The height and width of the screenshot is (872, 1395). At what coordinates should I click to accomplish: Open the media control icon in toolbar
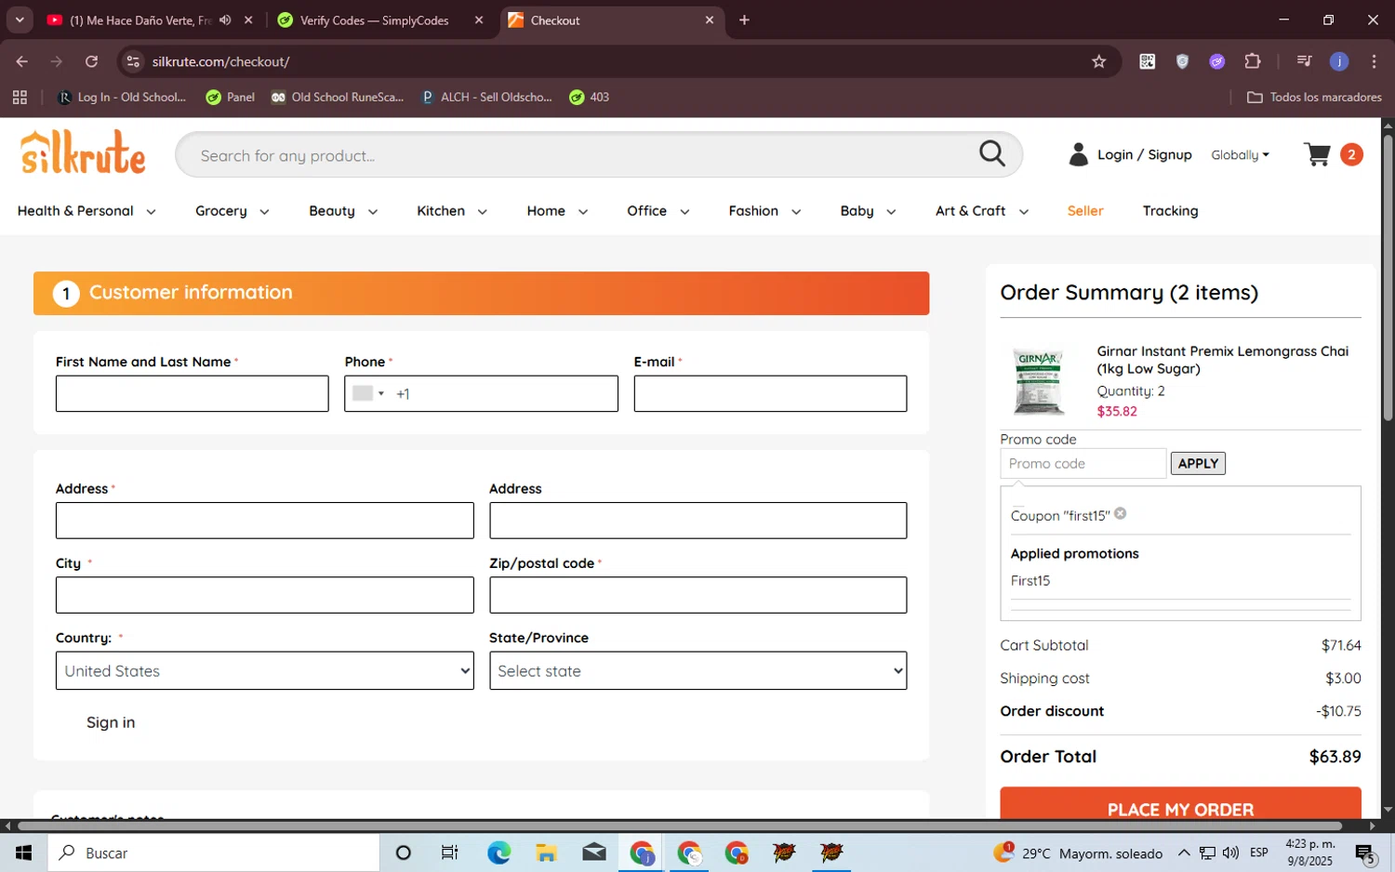tap(1304, 61)
